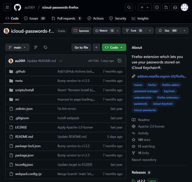Expand the main branch selector
This screenshot has height=182, width=192.
pos(17,47)
